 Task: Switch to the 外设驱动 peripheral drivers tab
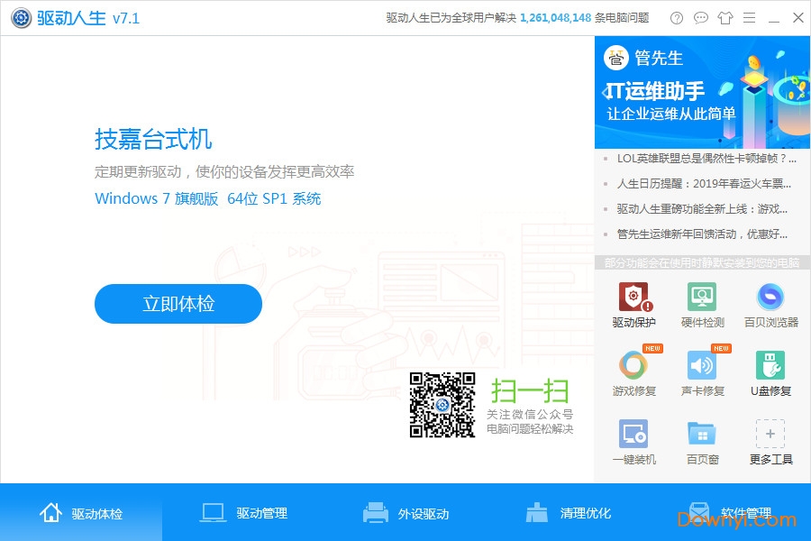(415, 512)
